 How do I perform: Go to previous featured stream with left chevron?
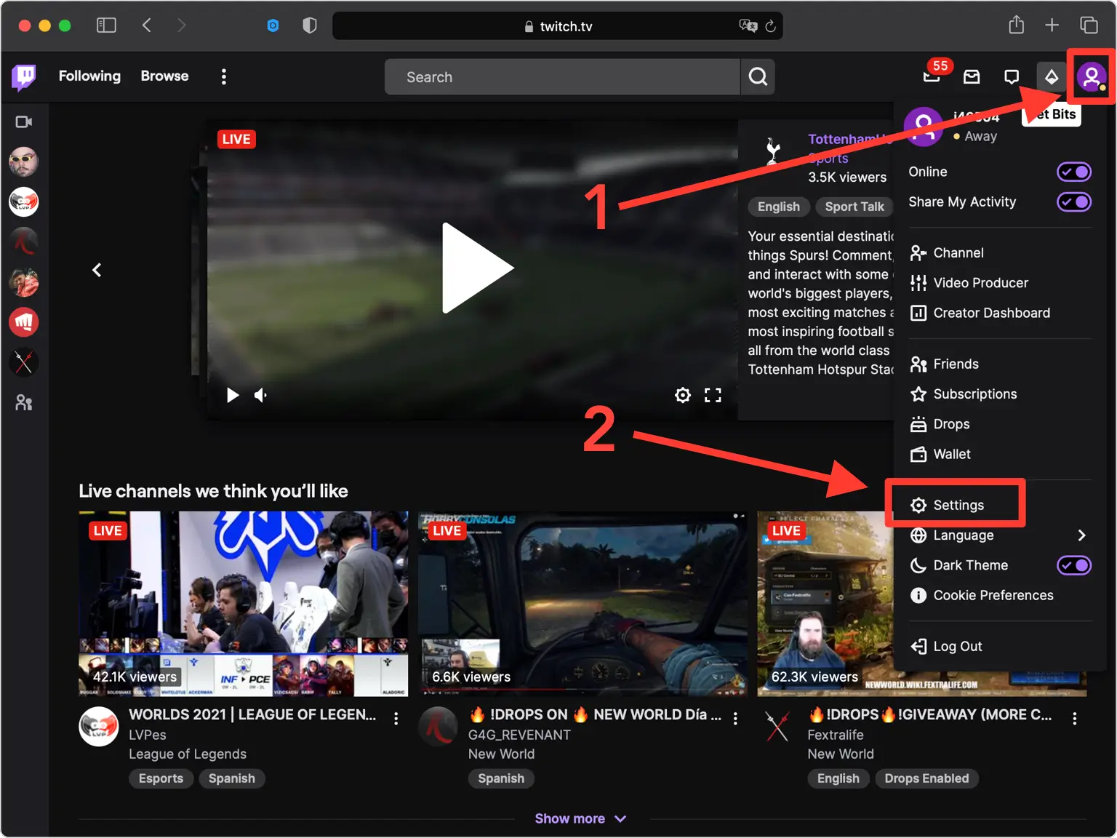tap(97, 270)
